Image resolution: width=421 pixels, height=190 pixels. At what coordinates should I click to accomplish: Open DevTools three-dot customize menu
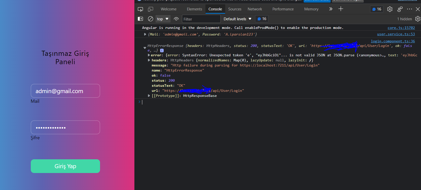point(409,9)
